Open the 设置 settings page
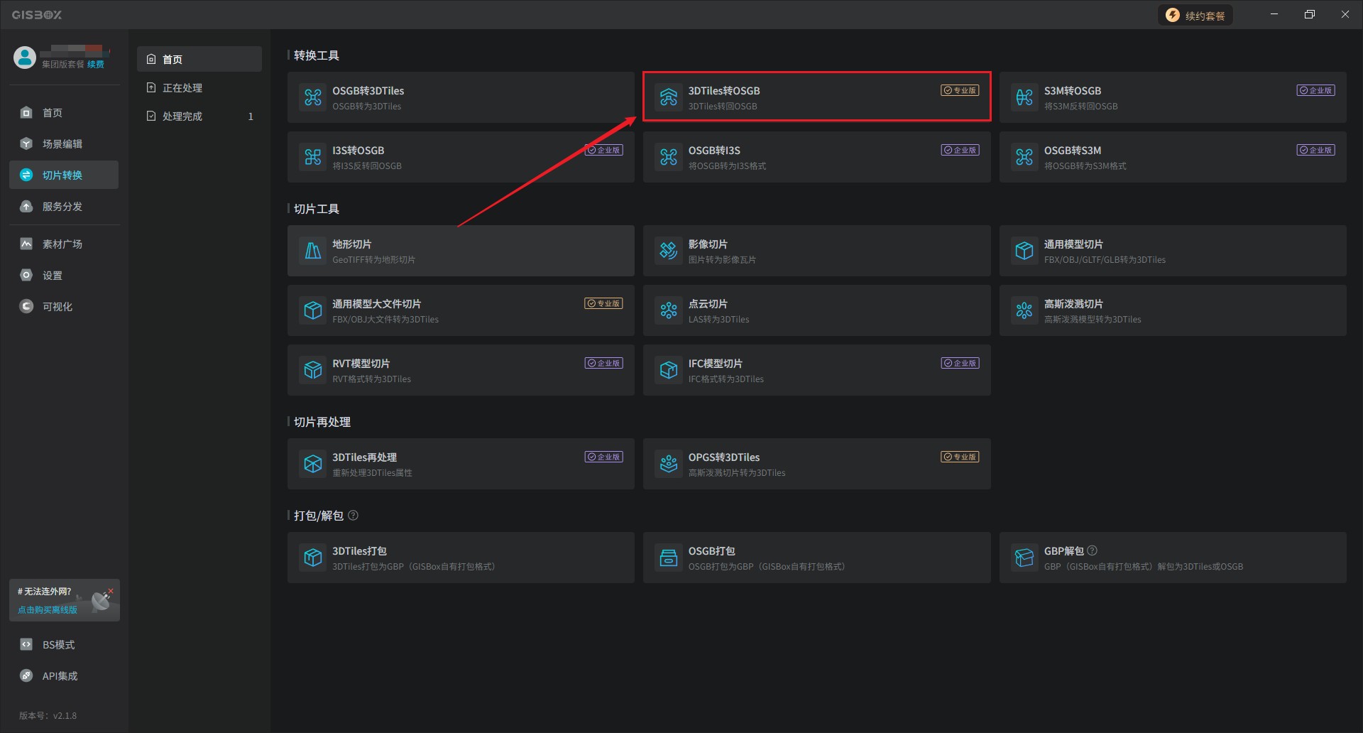This screenshot has width=1363, height=733. click(53, 276)
